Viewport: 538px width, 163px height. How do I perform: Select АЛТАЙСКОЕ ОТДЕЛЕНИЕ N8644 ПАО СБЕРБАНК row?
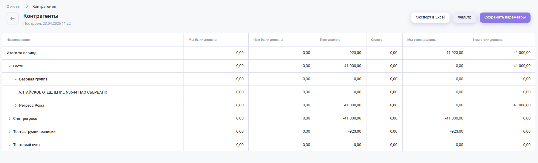coord(63,92)
